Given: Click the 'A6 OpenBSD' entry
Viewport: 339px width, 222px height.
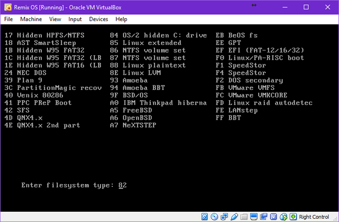Looking at the screenshot, I should [x=131, y=118].
